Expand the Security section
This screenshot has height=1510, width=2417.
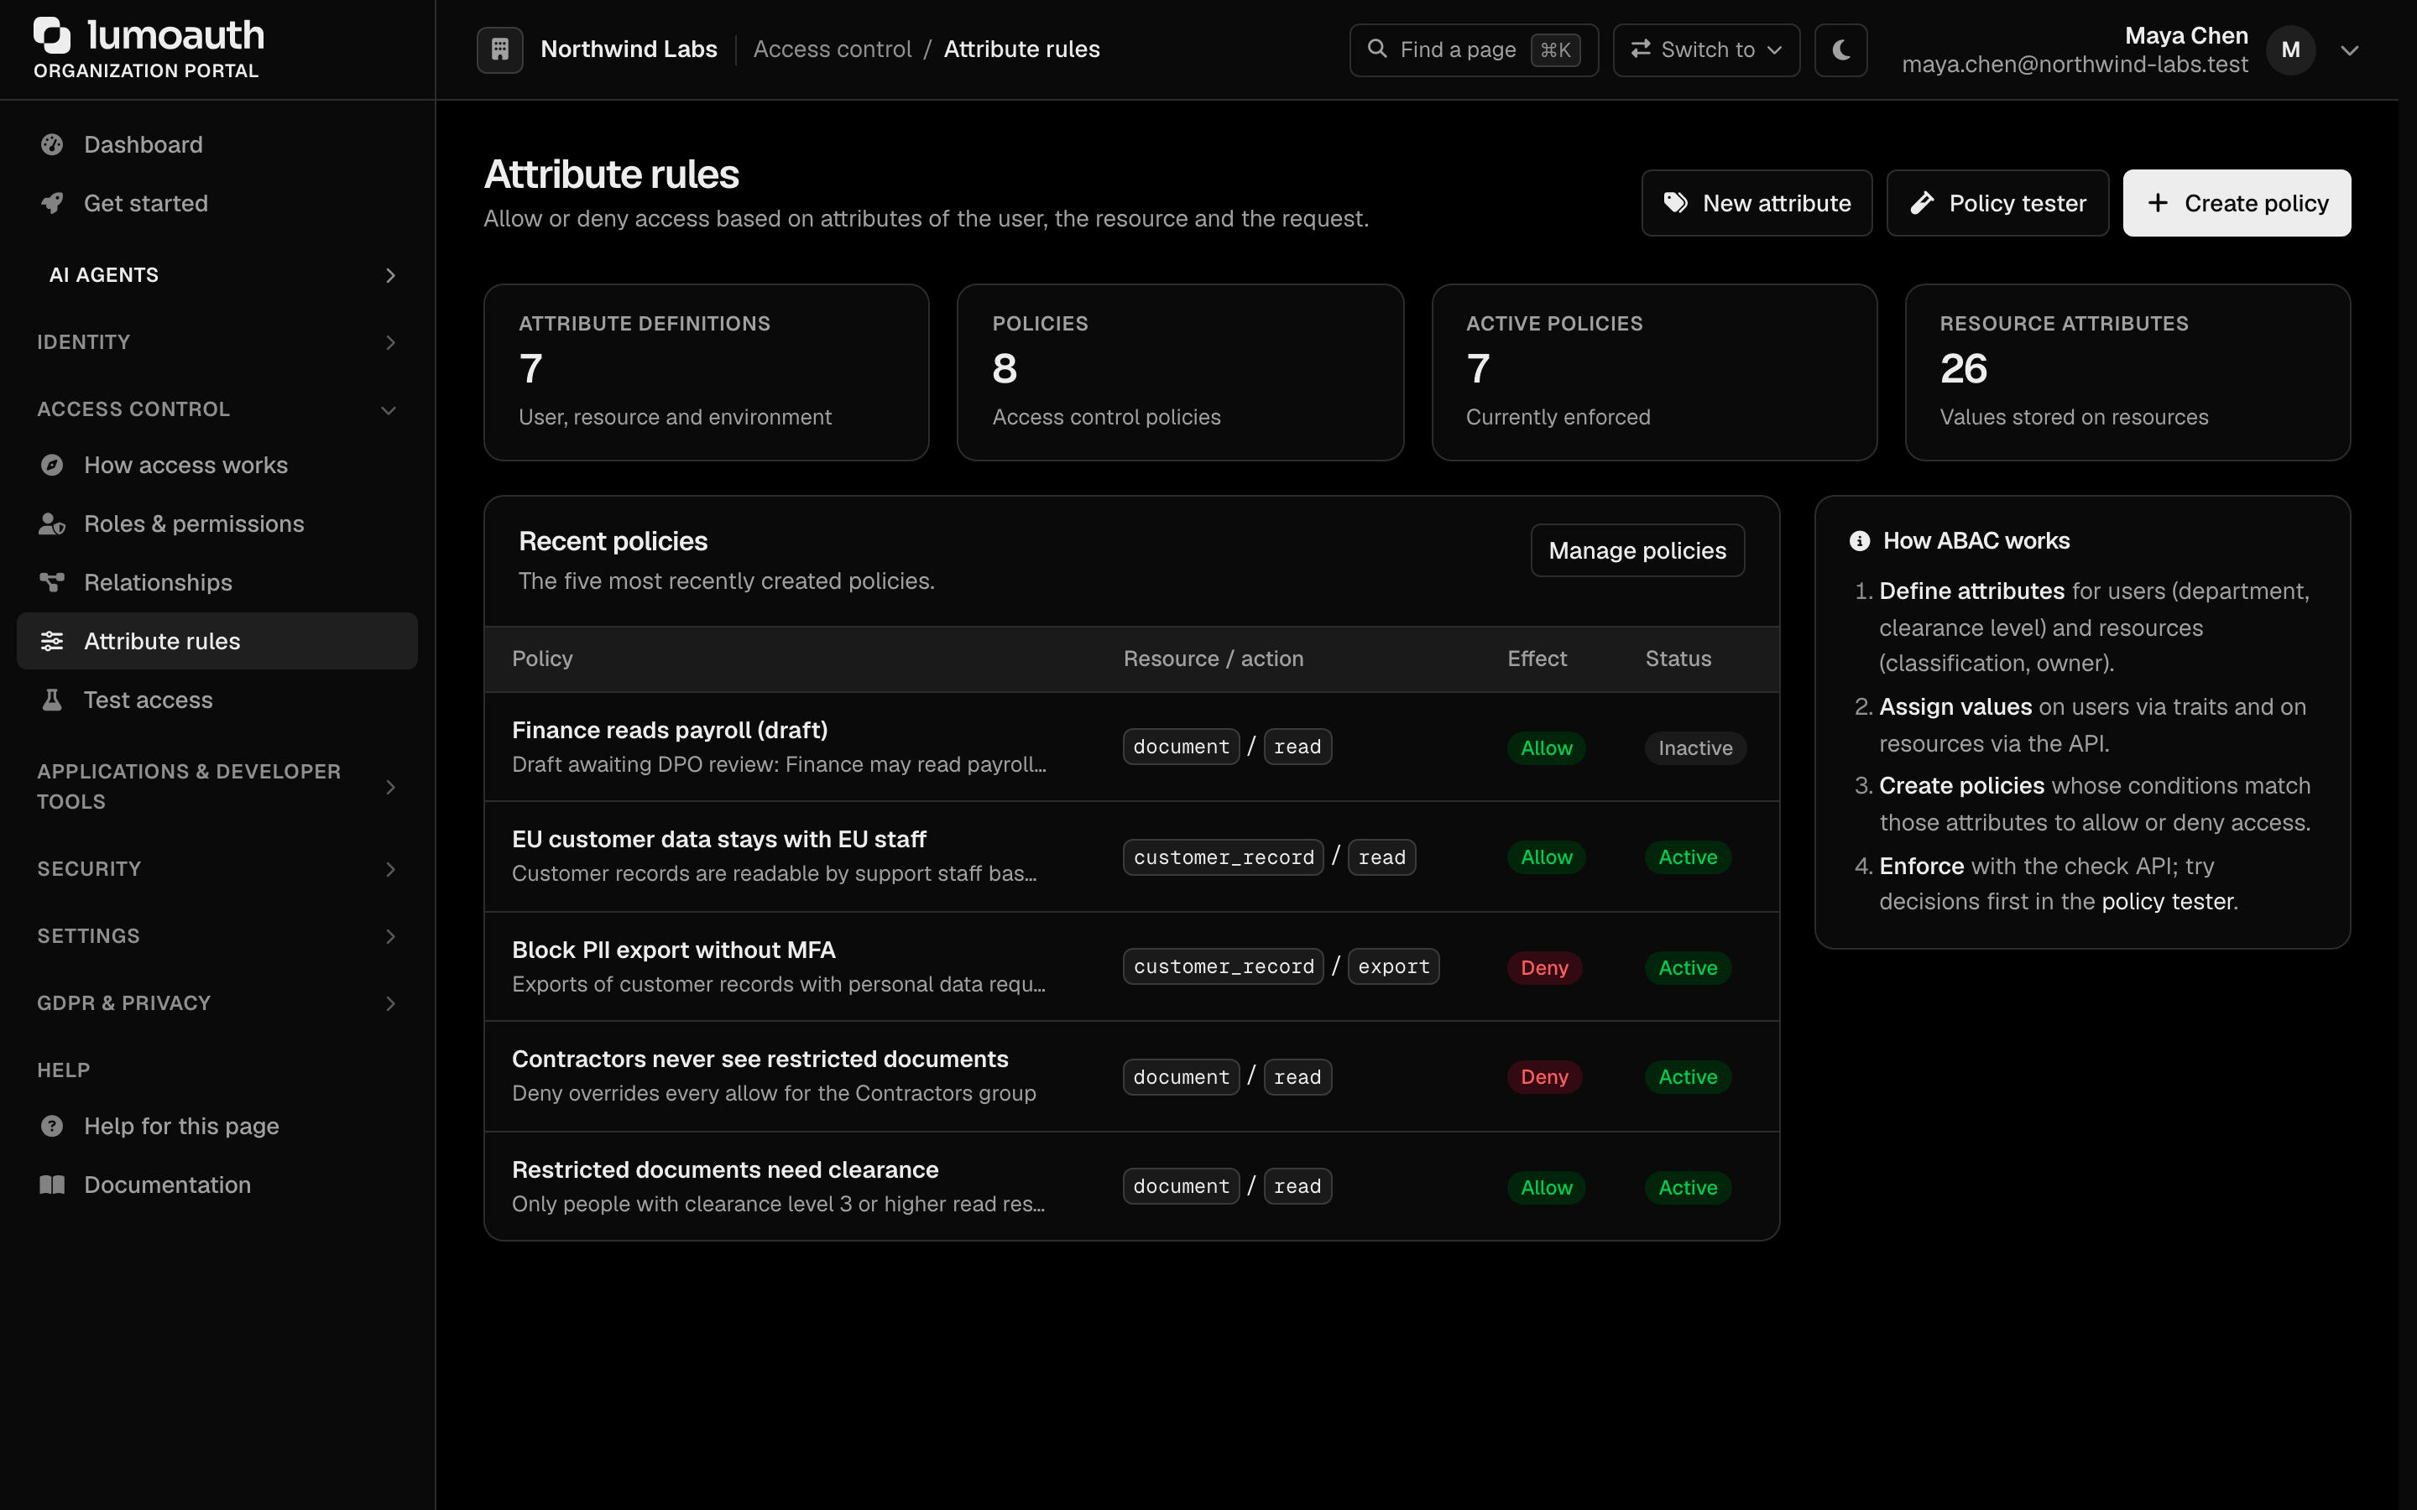pos(217,869)
